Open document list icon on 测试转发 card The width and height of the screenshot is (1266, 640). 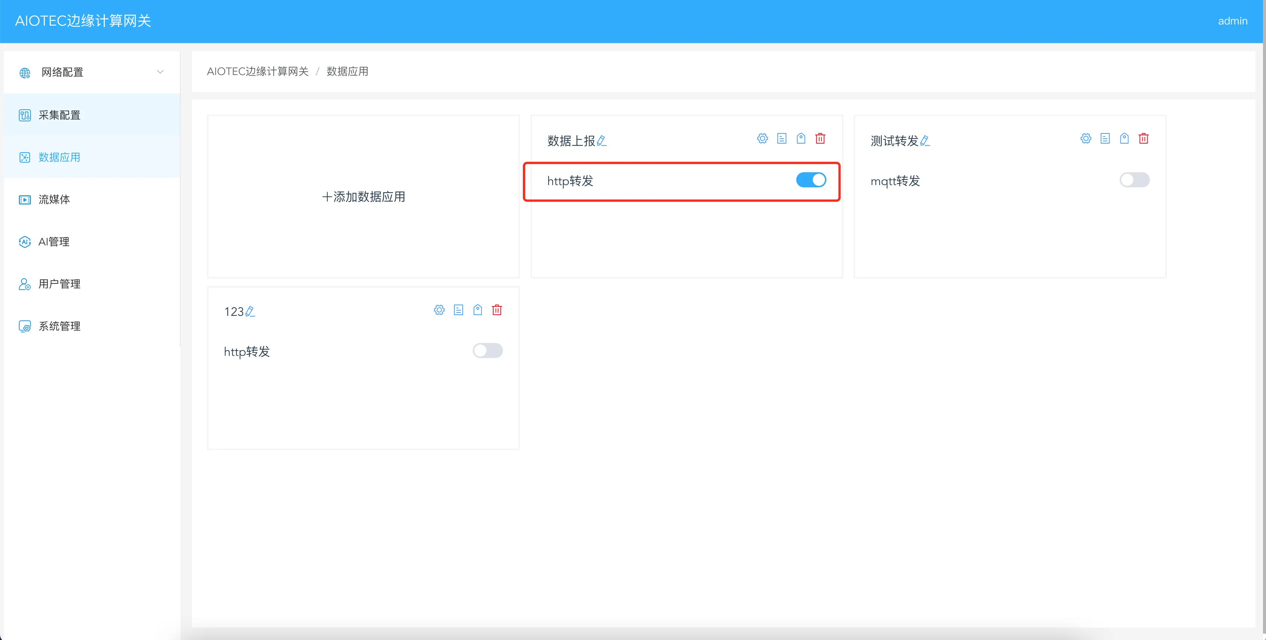1105,138
